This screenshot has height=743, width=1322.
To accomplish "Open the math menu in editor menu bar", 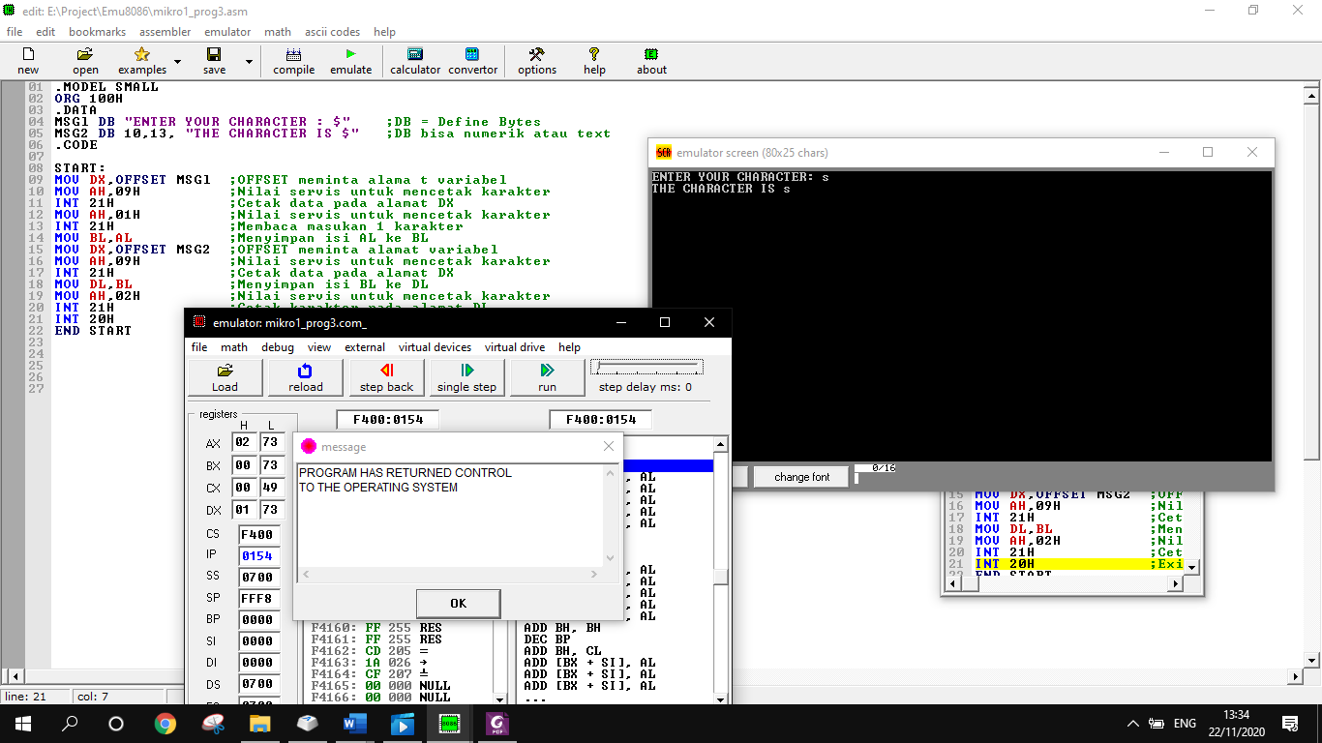I will [278, 32].
